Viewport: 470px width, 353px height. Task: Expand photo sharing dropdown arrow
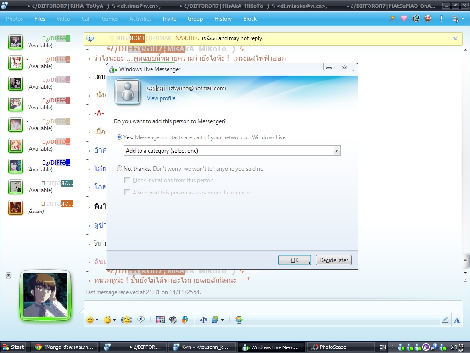(223, 320)
